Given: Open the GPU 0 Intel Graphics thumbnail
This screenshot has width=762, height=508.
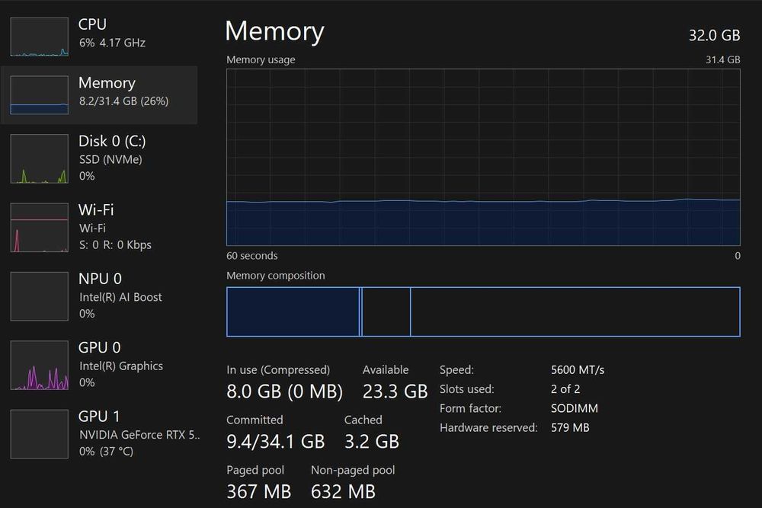Looking at the screenshot, I should coord(39,365).
